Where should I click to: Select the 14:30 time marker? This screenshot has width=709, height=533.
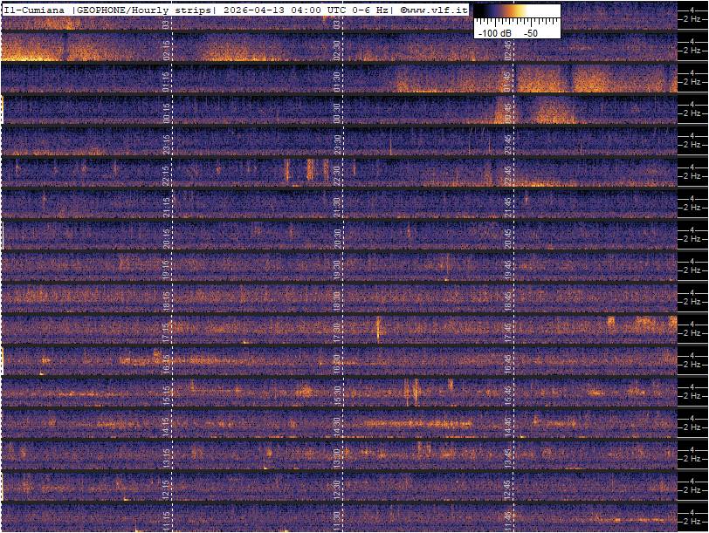[x=338, y=427]
